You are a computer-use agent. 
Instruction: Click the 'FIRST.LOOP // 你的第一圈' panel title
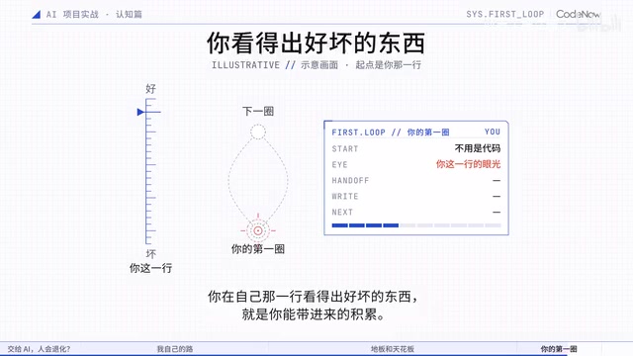[x=391, y=133]
